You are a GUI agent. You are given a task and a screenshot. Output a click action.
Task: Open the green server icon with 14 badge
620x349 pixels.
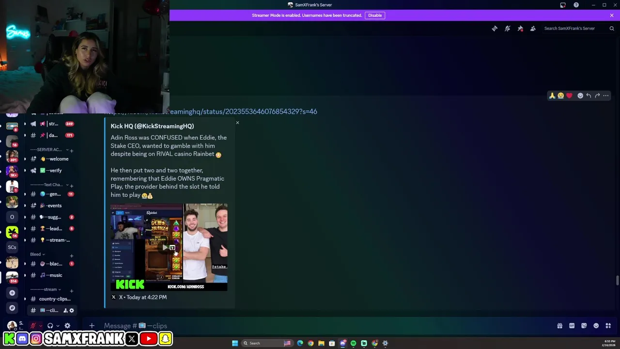pyautogui.click(x=12, y=232)
